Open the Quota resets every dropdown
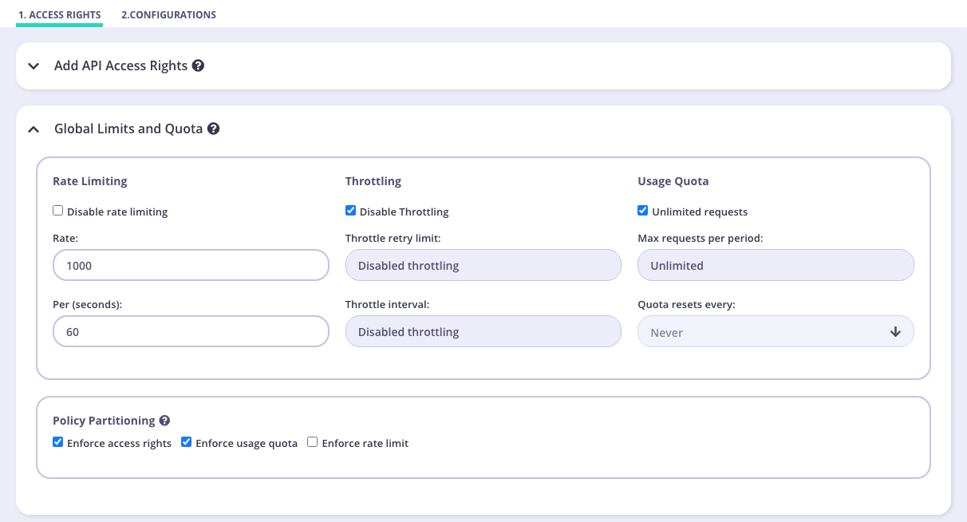This screenshot has height=522, width=967. pyautogui.click(x=775, y=332)
